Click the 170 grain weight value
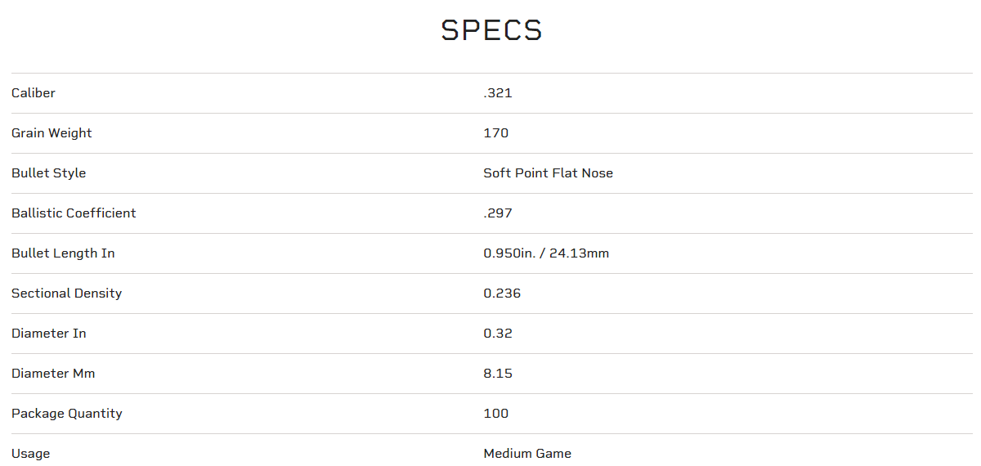 [x=496, y=133]
